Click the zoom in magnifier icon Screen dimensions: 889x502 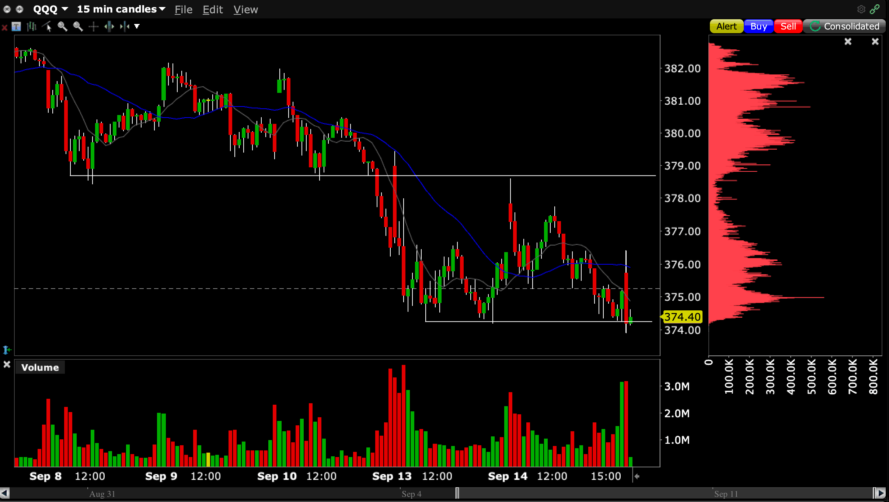62,27
